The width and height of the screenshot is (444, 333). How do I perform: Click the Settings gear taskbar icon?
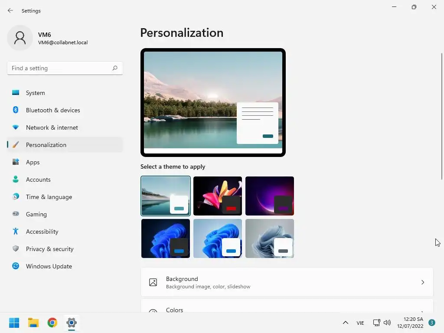click(x=72, y=323)
